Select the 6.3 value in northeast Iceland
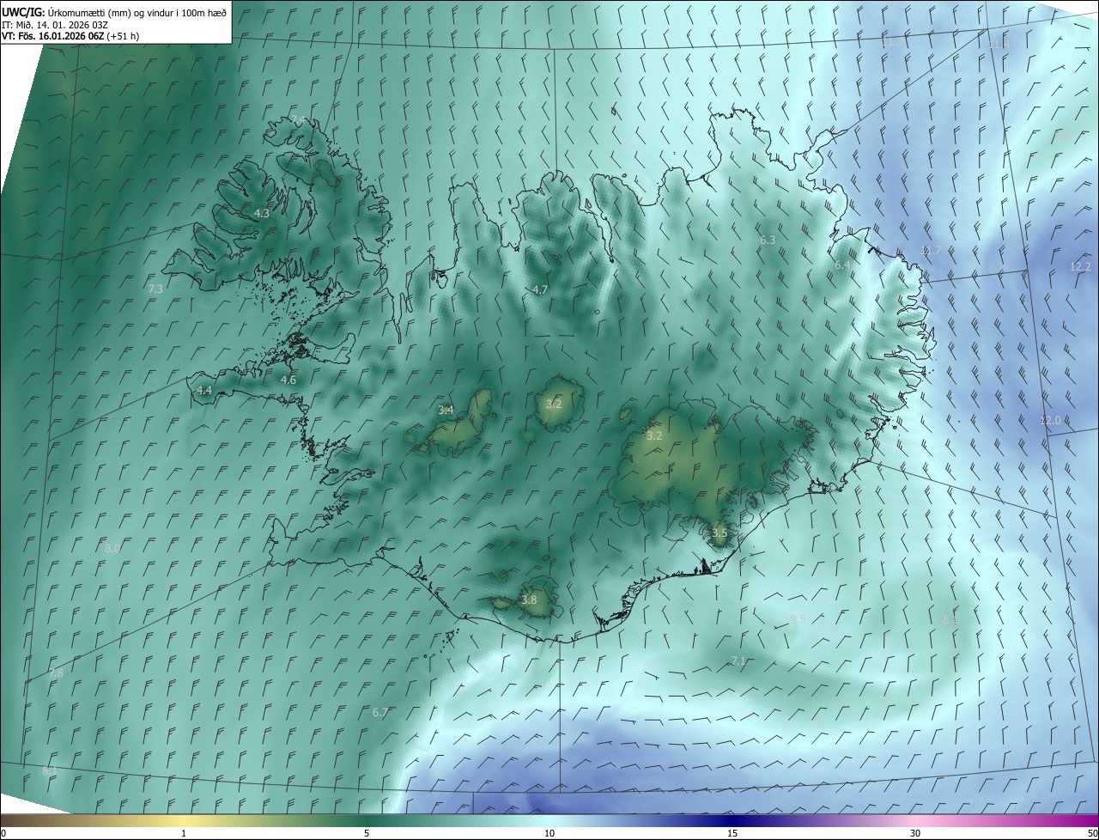 pos(768,240)
